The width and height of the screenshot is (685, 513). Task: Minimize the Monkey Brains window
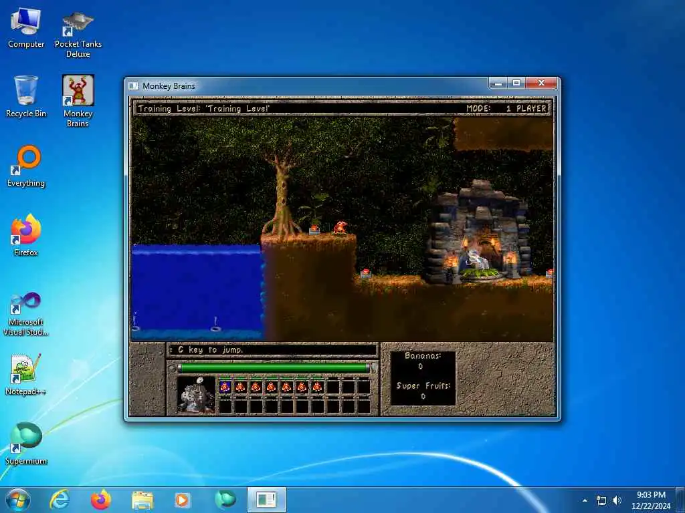coord(498,83)
